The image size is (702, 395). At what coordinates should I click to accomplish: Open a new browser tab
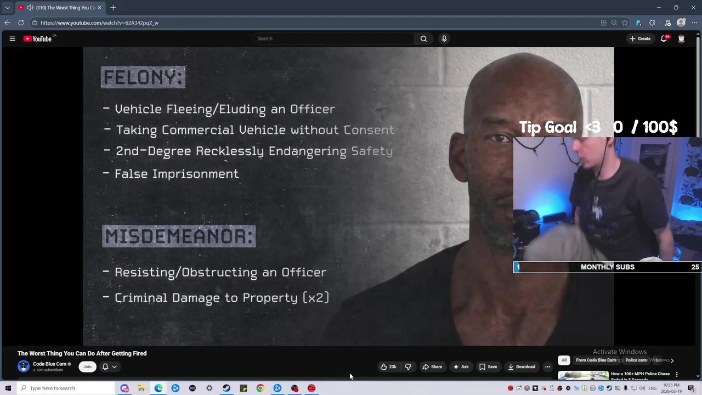click(x=113, y=8)
